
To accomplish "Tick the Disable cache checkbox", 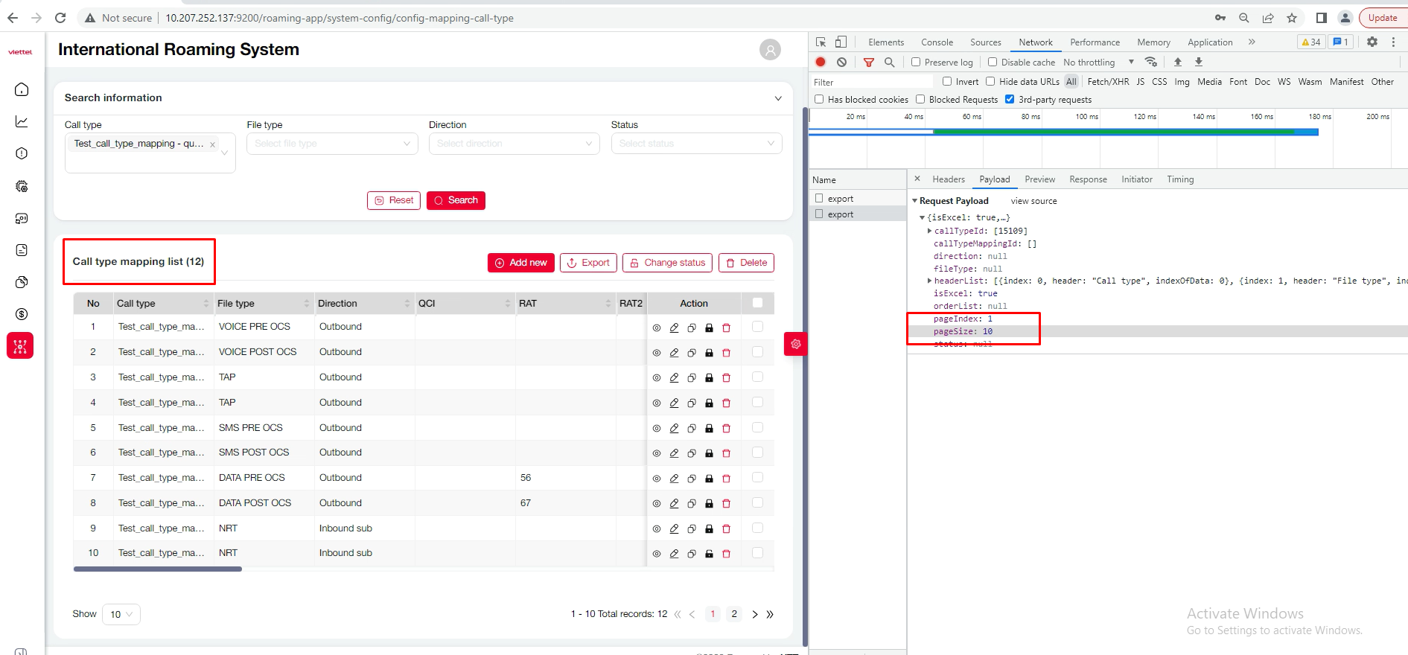I will click(993, 63).
